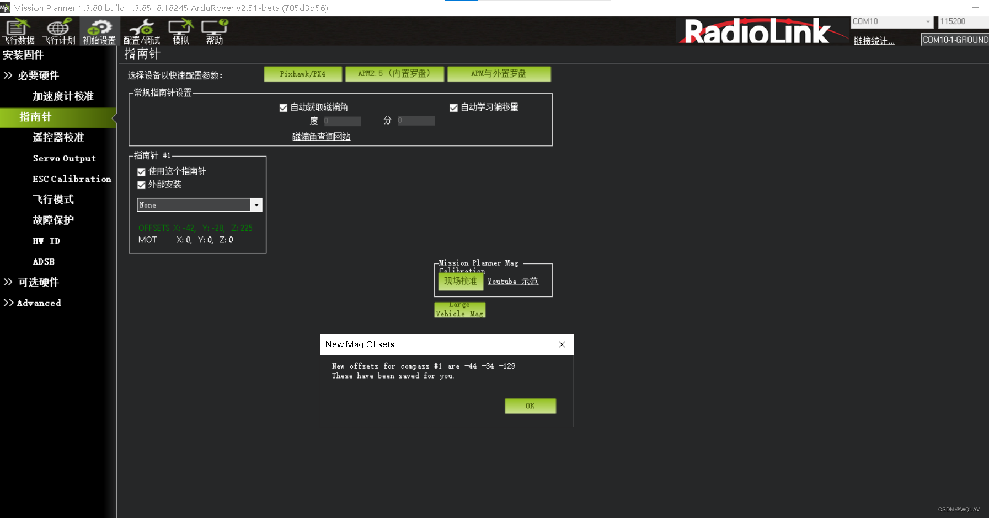The width and height of the screenshot is (989, 518).
Task: Click the 现场校准 live calibration button
Action: [x=461, y=282]
